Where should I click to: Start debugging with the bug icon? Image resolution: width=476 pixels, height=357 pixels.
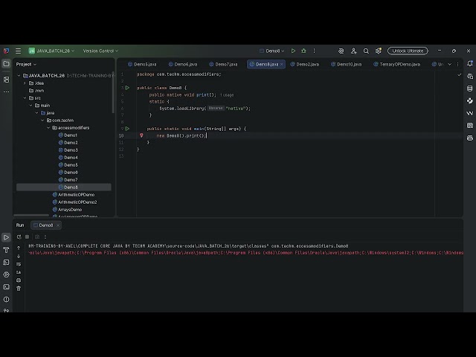pyautogui.click(x=303, y=51)
